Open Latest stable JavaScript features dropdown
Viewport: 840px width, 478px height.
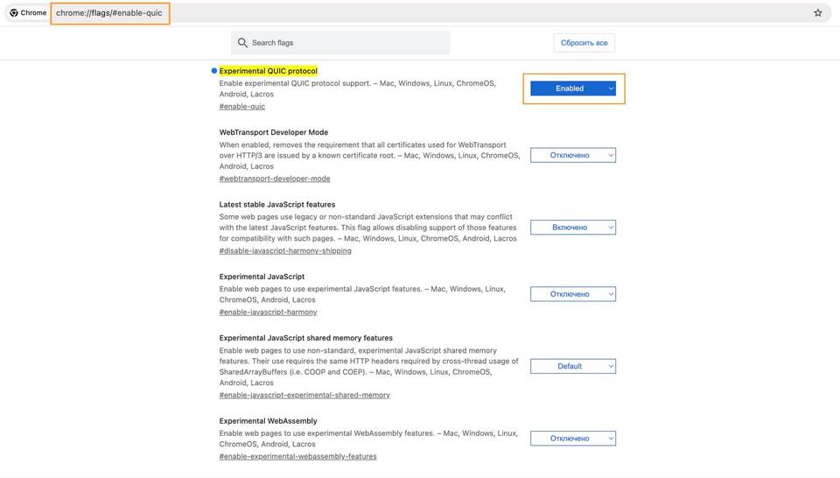pos(573,228)
